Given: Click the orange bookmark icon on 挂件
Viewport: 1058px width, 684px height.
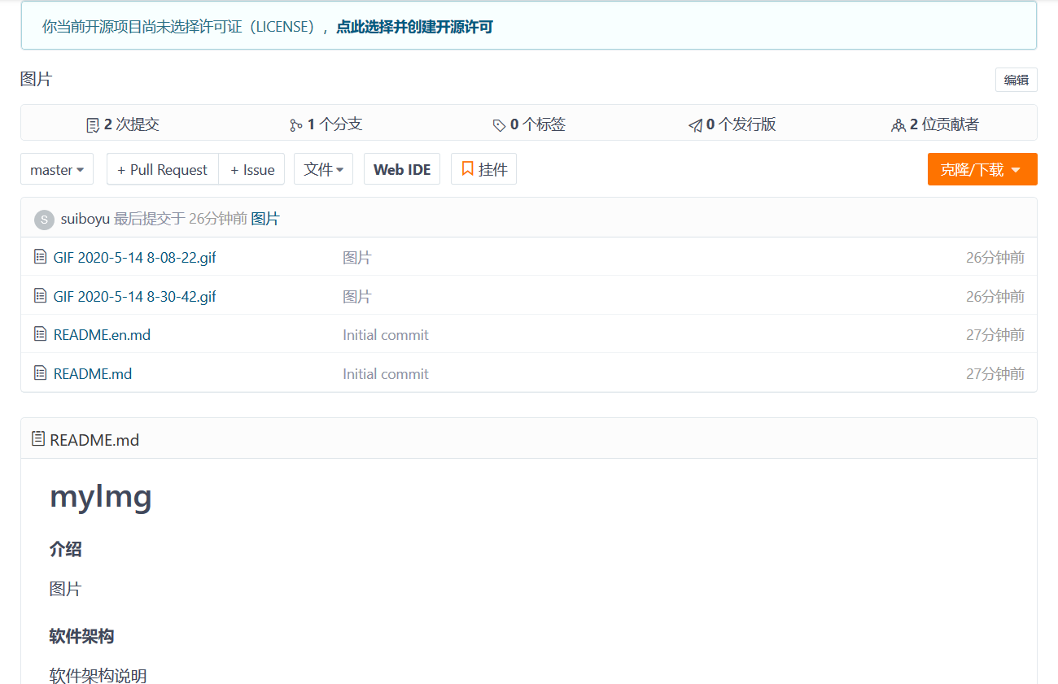Looking at the screenshot, I should (x=467, y=168).
